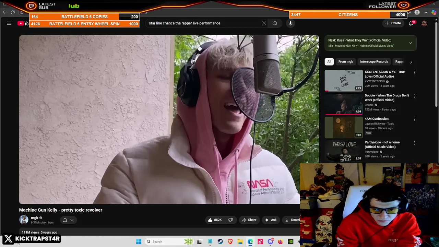Screen dimensions: 439x247
Task: Open Pardyalone not a home title
Action: (382, 144)
